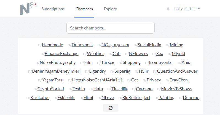Click the noise.cash N logo
Screen dimensions: 220x115
tap(28, 9)
